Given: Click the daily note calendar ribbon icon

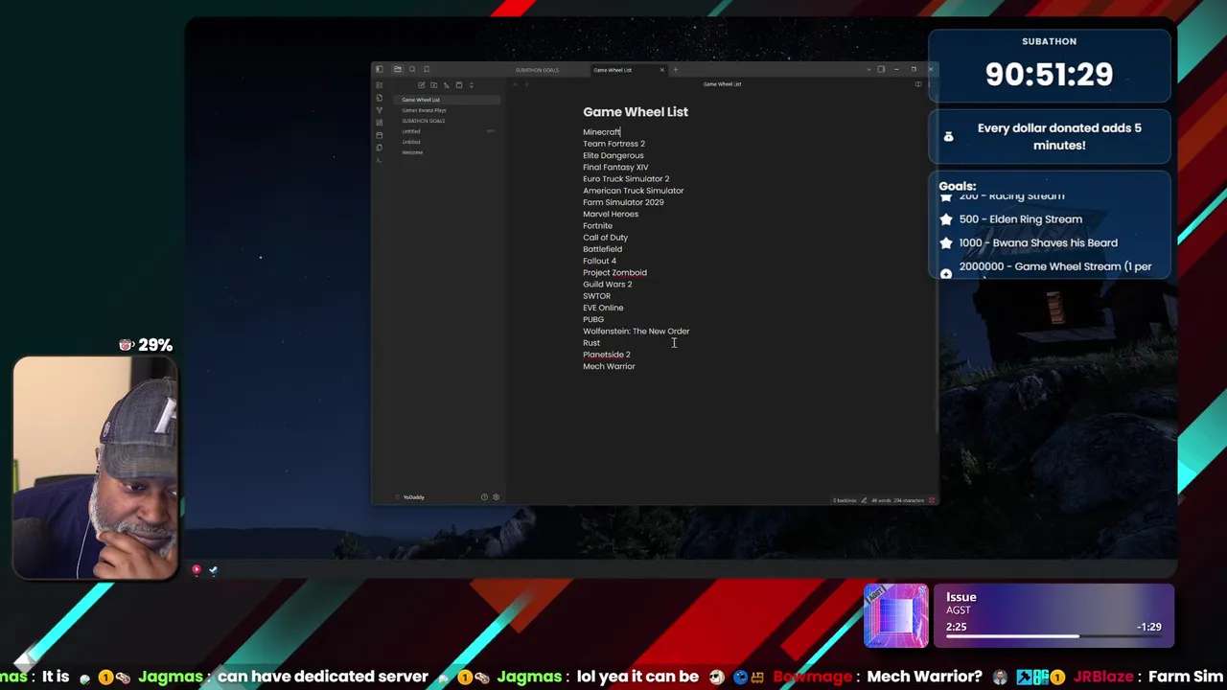Looking at the screenshot, I should (x=380, y=135).
